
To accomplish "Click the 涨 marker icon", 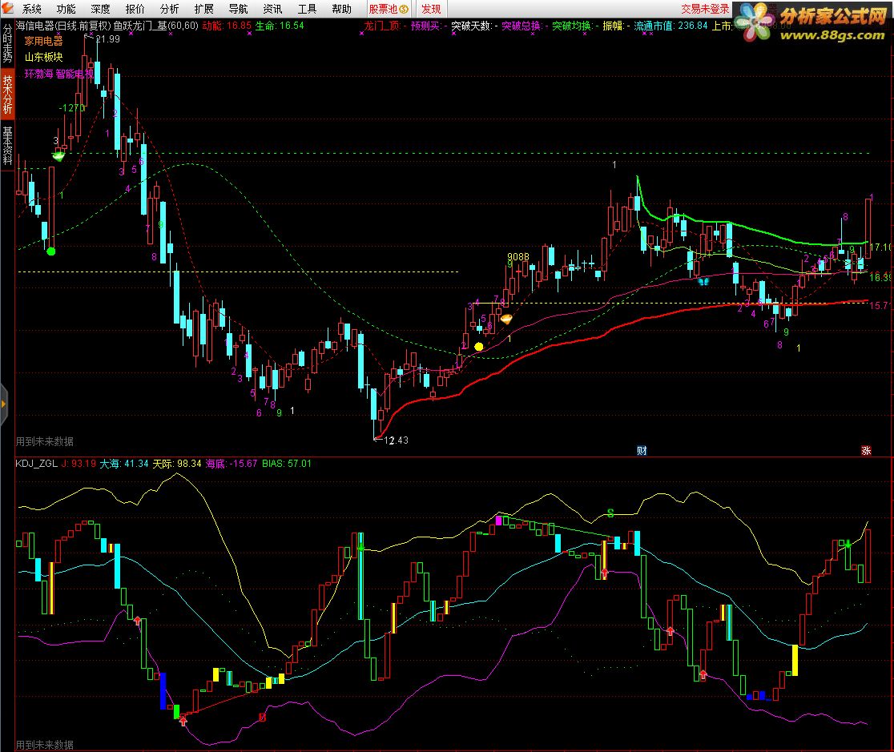I will coord(866,450).
